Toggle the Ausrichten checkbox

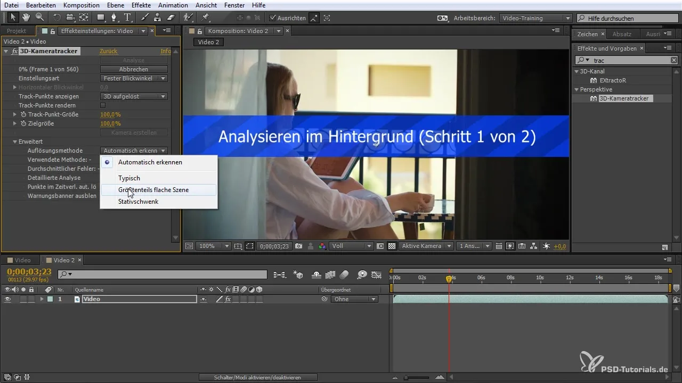click(273, 18)
